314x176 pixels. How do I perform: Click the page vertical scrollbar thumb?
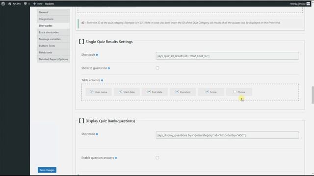313,95
